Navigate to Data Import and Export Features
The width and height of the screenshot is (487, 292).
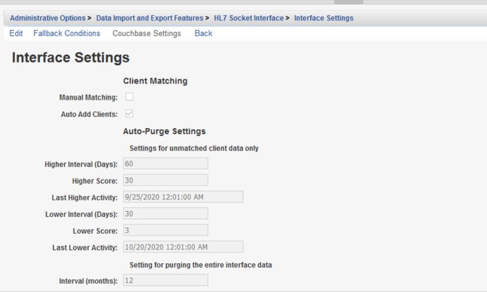click(x=149, y=18)
